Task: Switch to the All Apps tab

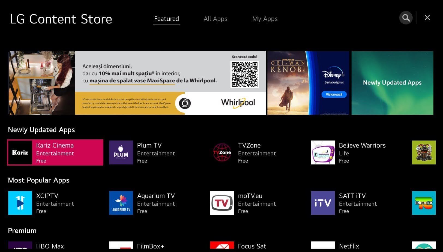Action: point(215,19)
